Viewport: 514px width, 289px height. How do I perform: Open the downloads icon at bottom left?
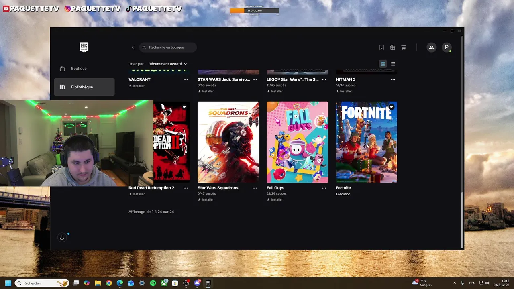click(x=62, y=237)
